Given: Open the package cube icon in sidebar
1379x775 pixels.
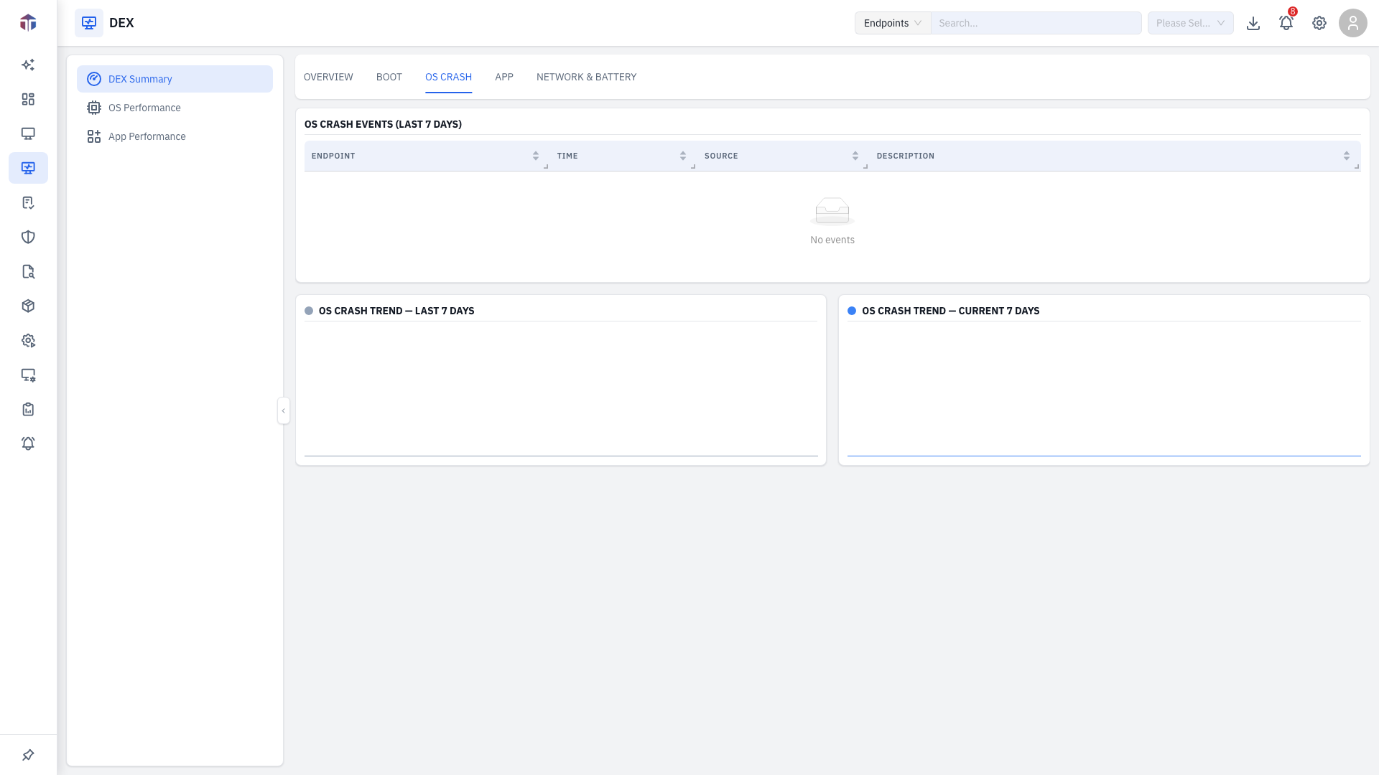Looking at the screenshot, I should point(28,306).
